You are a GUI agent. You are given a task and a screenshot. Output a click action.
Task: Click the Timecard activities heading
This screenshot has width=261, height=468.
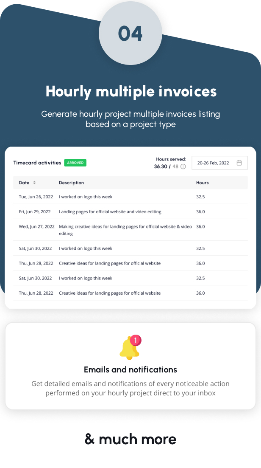(37, 163)
